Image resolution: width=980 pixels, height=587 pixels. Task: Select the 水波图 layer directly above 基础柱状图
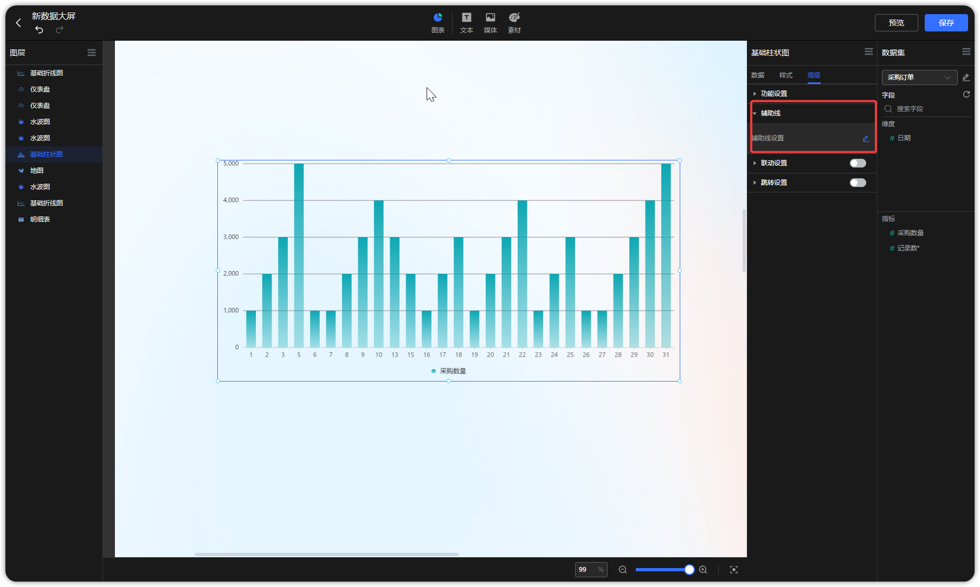tap(54, 138)
